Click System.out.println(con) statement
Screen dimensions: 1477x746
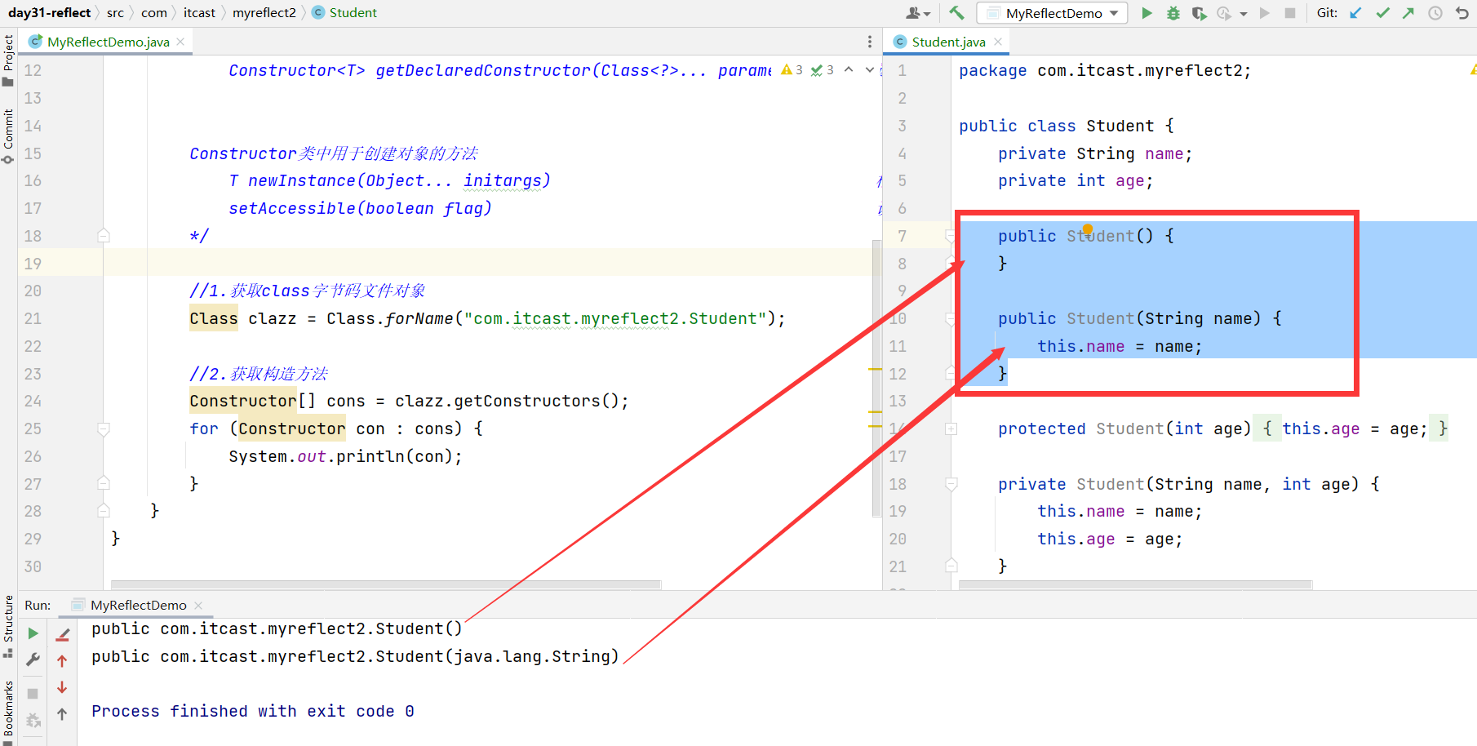(x=345, y=456)
